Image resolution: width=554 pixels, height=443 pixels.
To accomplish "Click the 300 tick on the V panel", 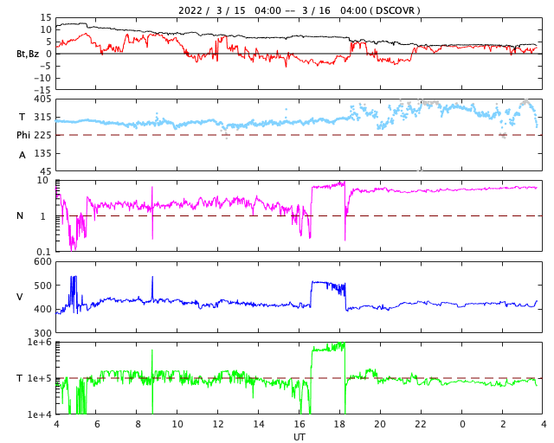I will point(42,333).
